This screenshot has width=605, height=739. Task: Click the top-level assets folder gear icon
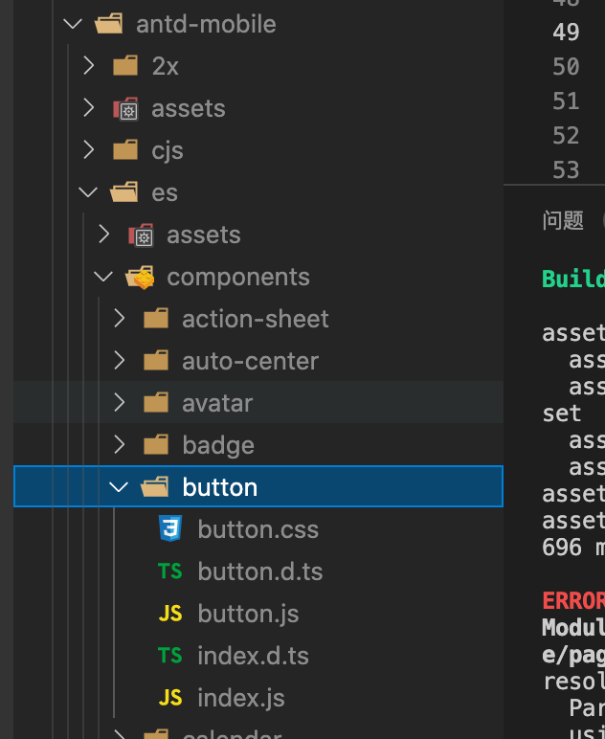(x=125, y=108)
